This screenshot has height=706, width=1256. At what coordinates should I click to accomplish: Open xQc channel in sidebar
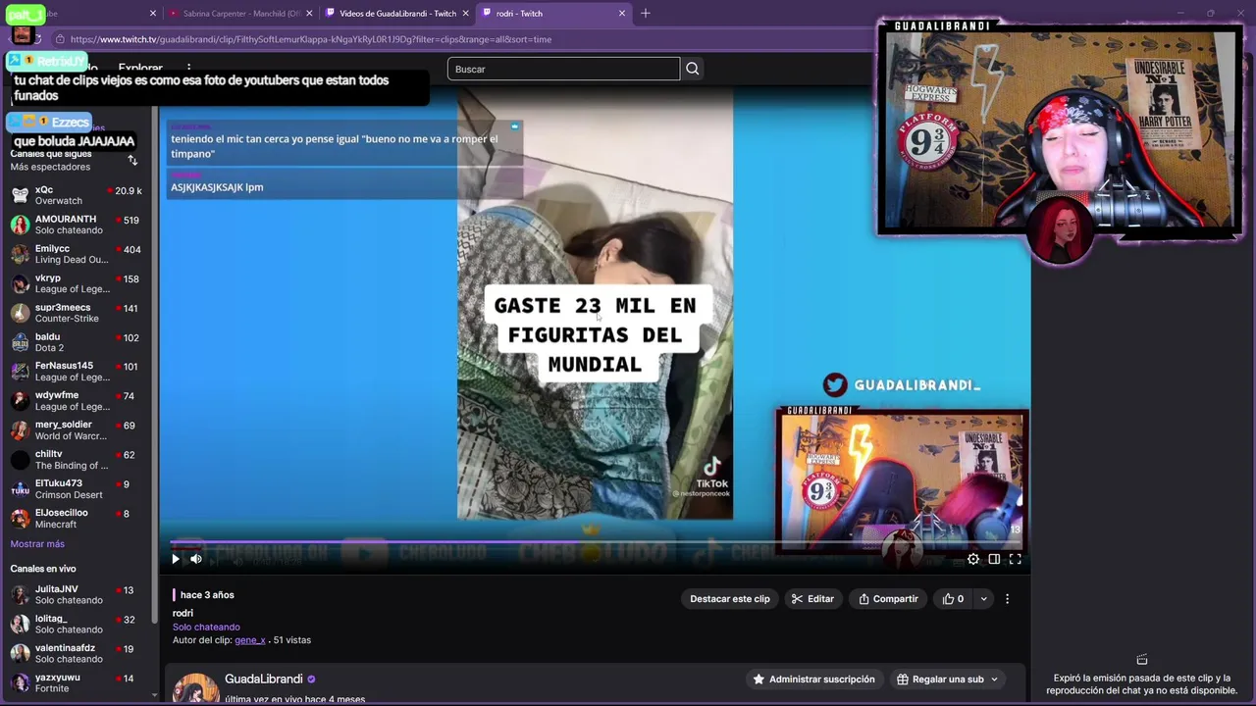77,195
